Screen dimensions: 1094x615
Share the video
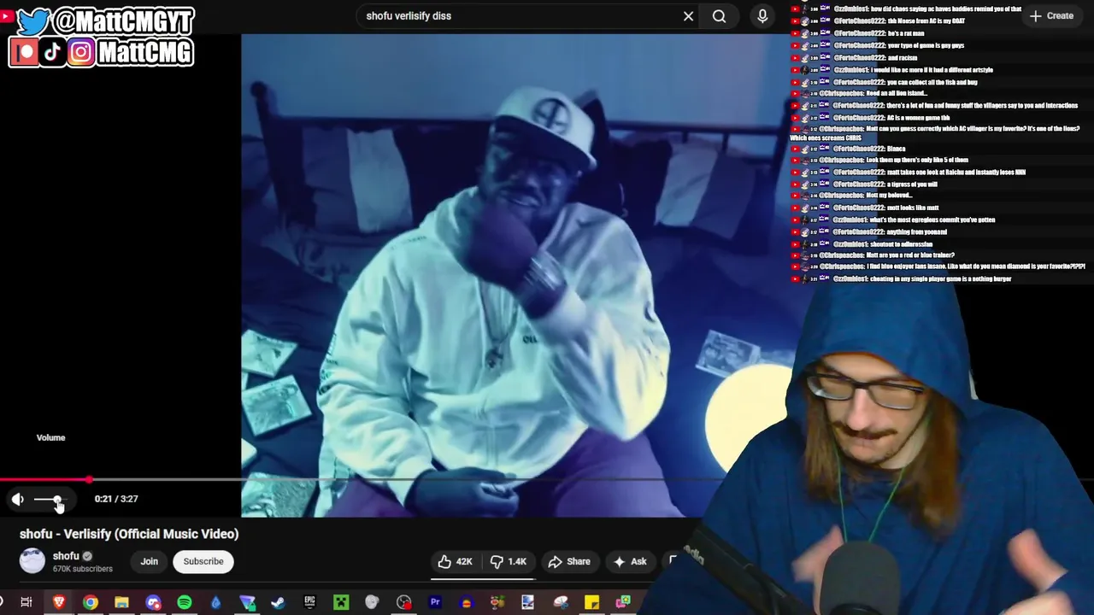click(569, 561)
